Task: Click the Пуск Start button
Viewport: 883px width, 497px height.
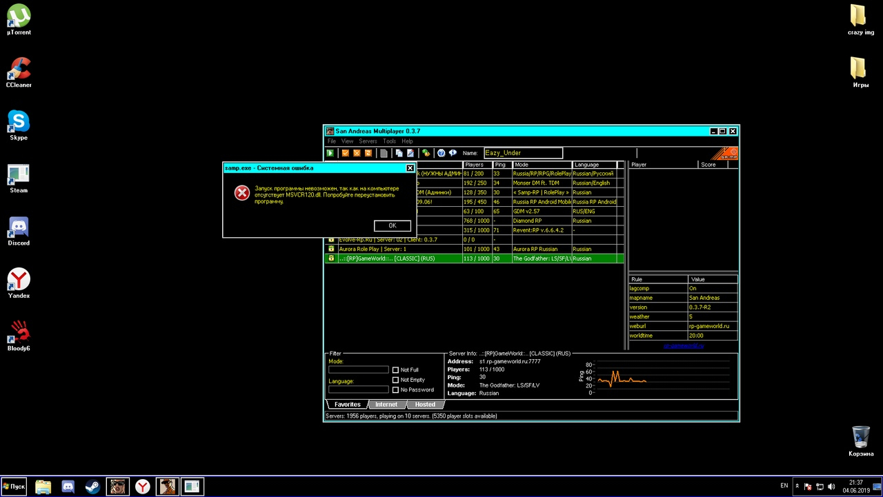Action: [14, 487]
